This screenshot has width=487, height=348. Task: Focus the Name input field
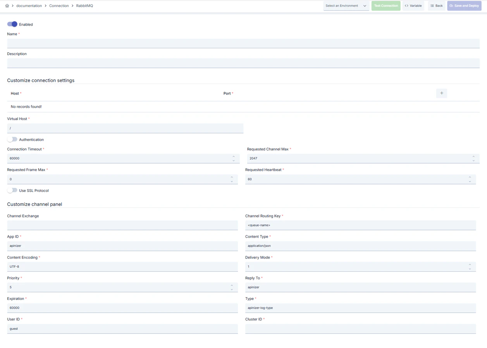243,43
